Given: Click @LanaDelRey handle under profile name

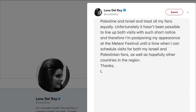Looking at the screenshot, I should point(43,102).
